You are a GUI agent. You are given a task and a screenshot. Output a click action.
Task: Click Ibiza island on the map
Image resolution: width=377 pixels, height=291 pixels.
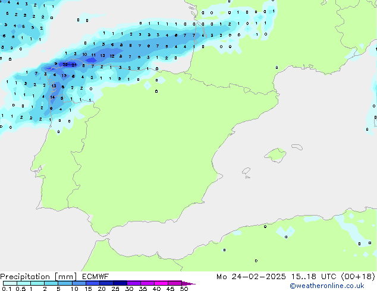246,171
